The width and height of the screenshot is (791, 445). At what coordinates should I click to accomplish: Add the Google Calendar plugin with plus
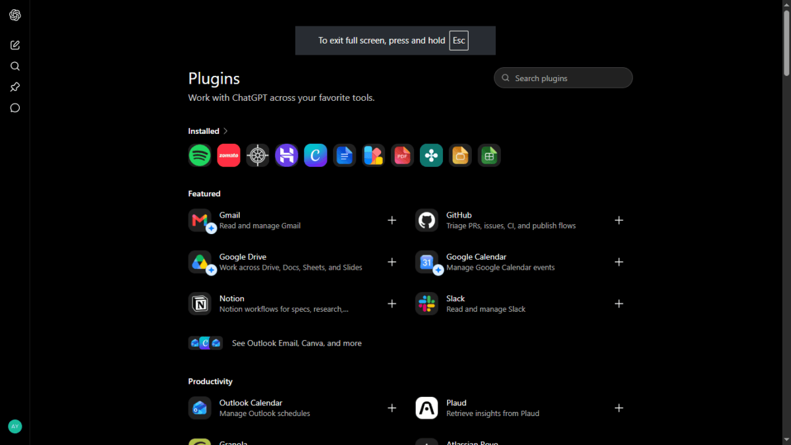click(x=619, y=262)
